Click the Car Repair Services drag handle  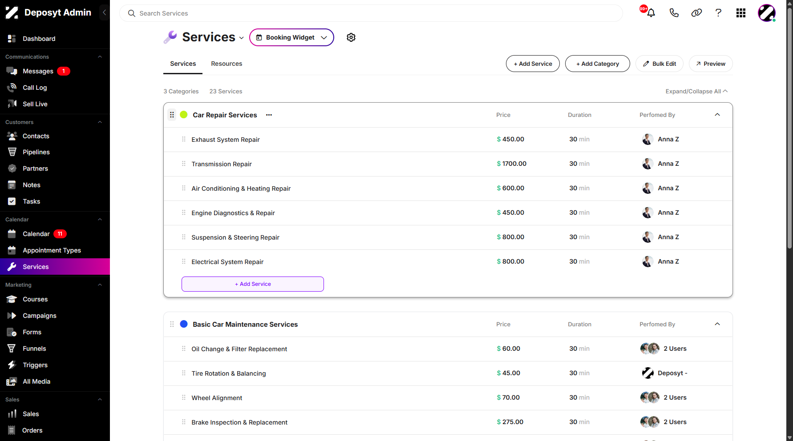coord(172,115)
